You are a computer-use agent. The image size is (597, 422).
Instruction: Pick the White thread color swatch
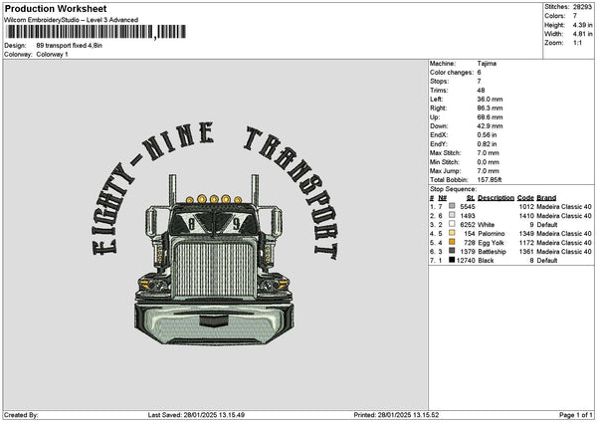[452, 224]
